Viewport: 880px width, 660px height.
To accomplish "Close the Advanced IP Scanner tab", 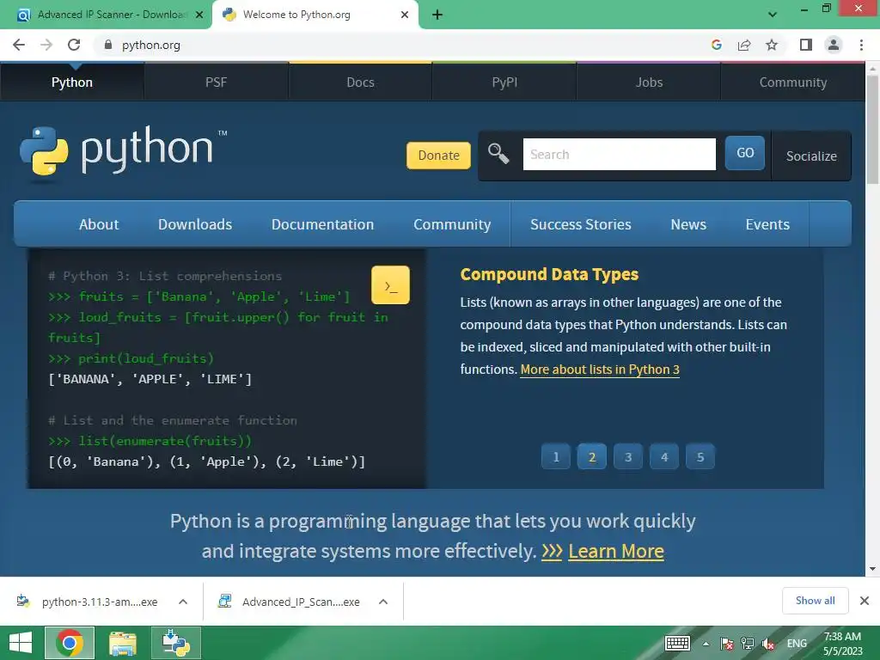I will (x=199, y=15).
